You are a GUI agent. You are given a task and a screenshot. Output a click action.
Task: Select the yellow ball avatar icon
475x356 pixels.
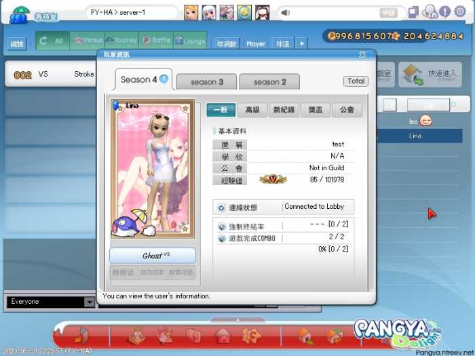244,13
